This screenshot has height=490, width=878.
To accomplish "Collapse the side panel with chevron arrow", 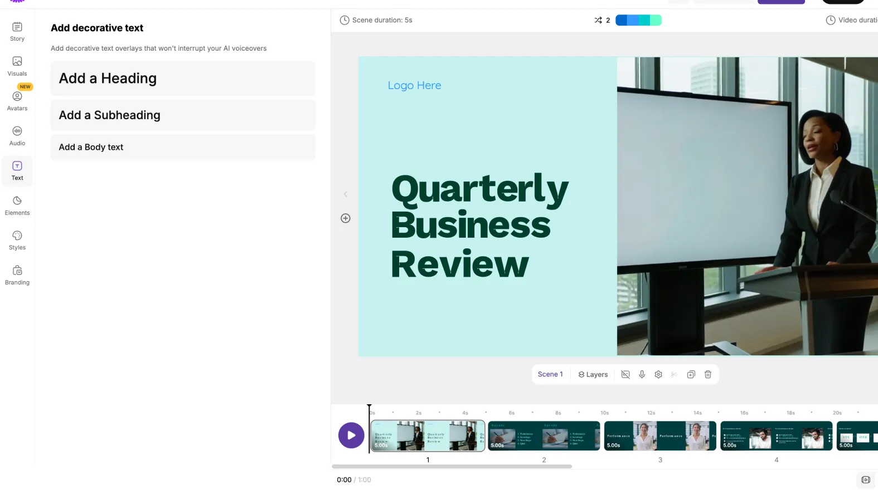I will [x=346, y=194].
